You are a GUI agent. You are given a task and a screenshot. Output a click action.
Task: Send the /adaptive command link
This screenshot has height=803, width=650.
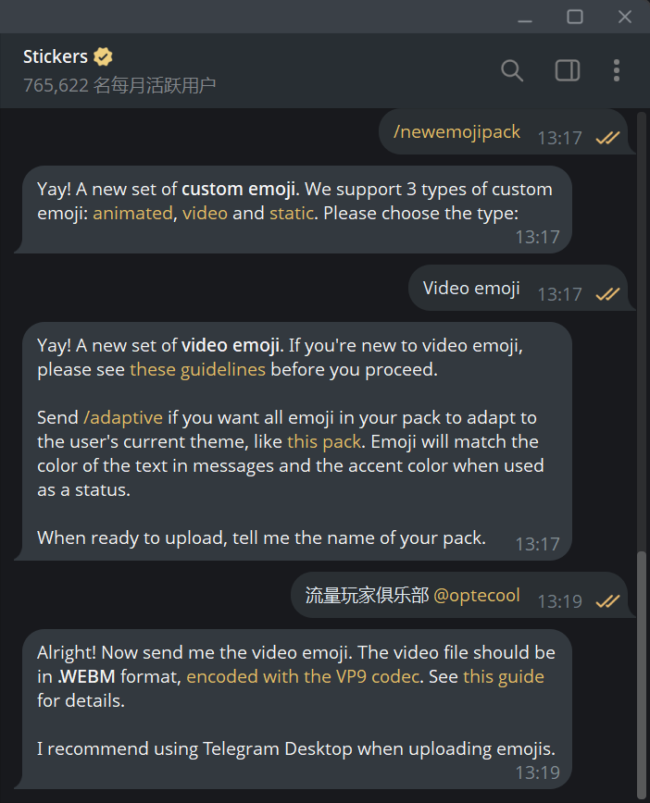click(123, 417)
